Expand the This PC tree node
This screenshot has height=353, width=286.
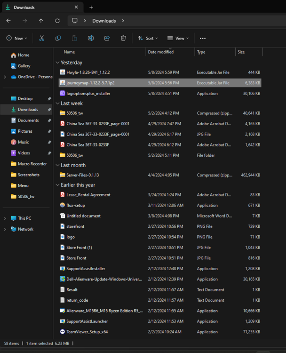(5, 218)
